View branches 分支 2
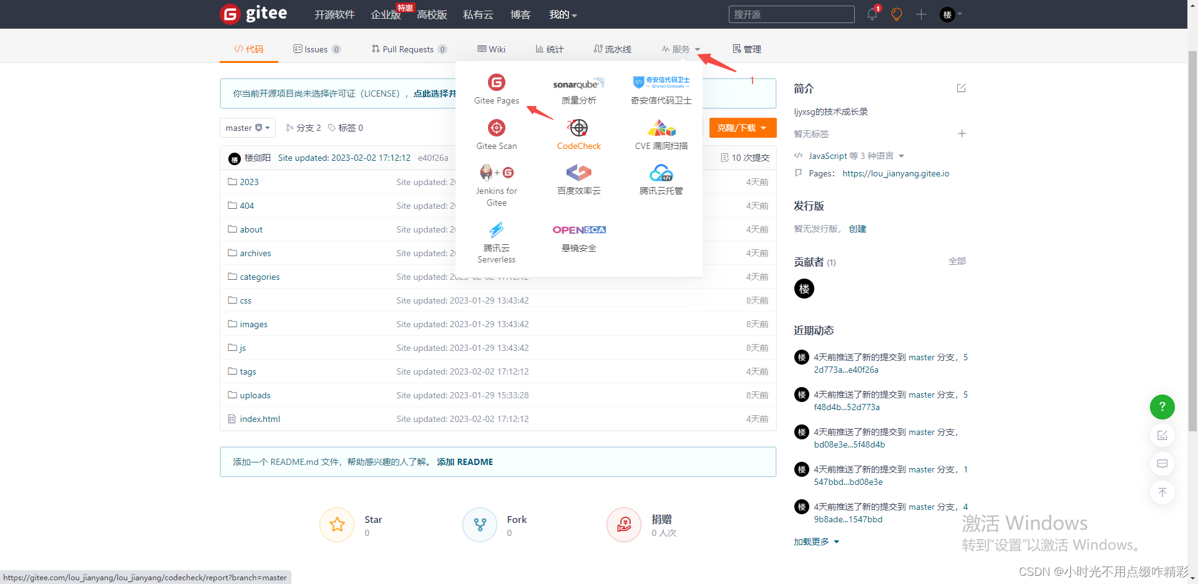Image resolution: width=1198 pixels, height=584 pixels. point(303,128)
